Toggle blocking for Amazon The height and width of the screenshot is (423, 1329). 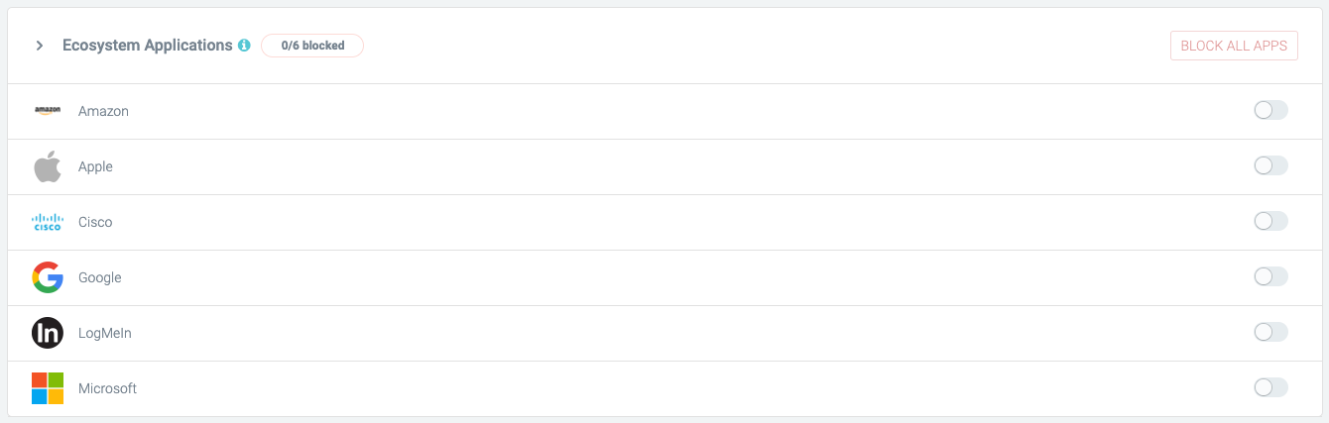pos(1270,110)
